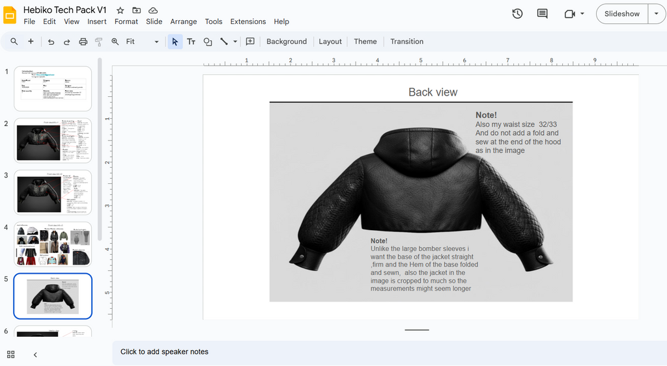
Task: Click the Print icon
Action: coord(83,42)
